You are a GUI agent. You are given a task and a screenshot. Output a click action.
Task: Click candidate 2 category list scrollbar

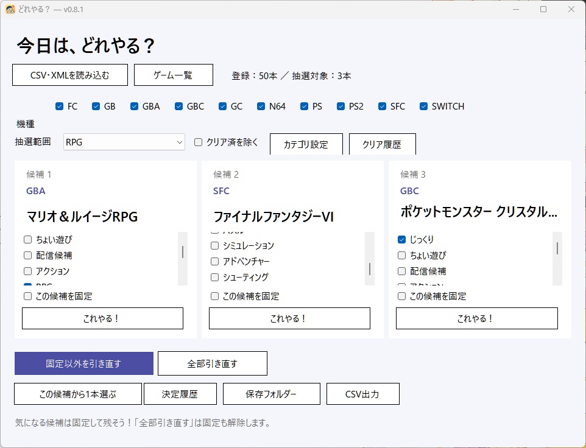pyautogui.click(x=370, y=259)
